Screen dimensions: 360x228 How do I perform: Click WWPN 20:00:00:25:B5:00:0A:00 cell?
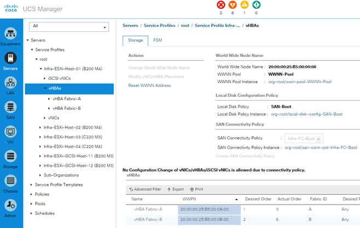(x=209, y=209)
